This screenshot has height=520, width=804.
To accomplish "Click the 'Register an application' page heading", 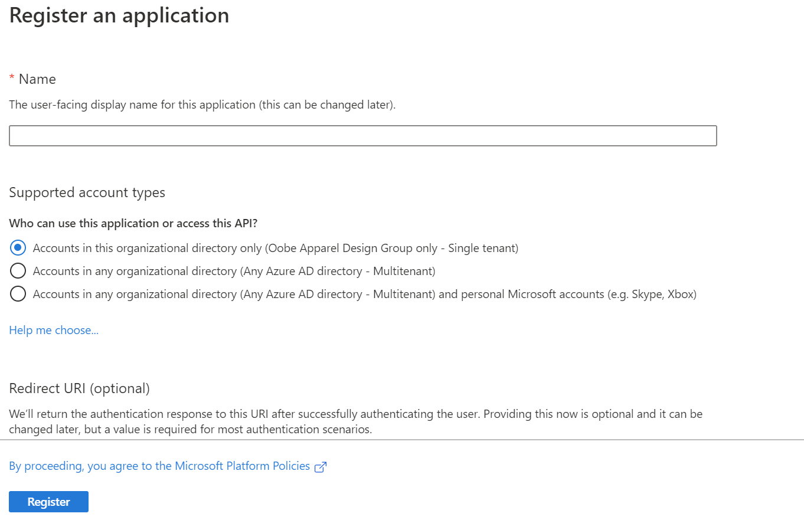I will (119, 15).
